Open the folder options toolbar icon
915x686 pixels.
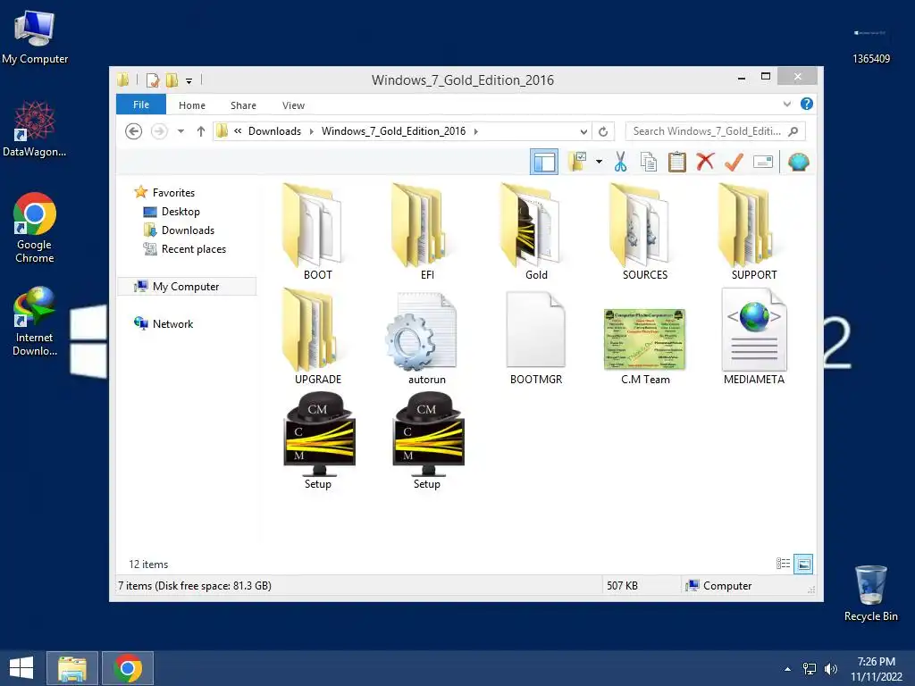point(578,162)
